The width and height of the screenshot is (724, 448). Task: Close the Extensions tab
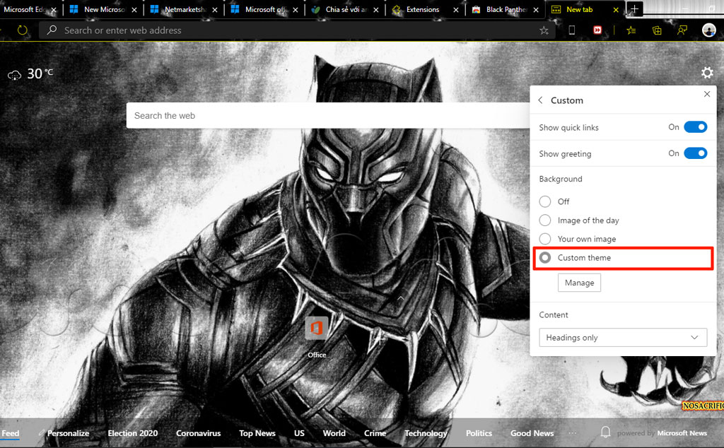(x=456, y=9)
